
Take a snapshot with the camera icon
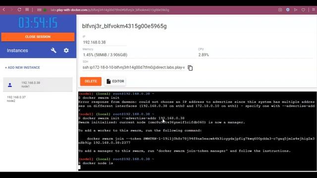pos(280,10)
